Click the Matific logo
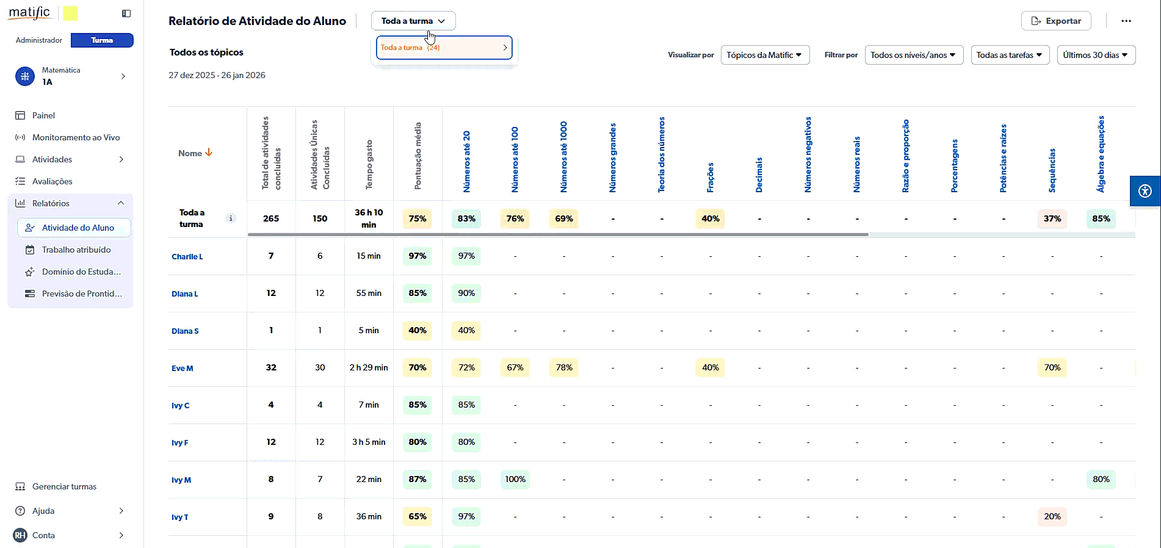 tap(29, 13)
